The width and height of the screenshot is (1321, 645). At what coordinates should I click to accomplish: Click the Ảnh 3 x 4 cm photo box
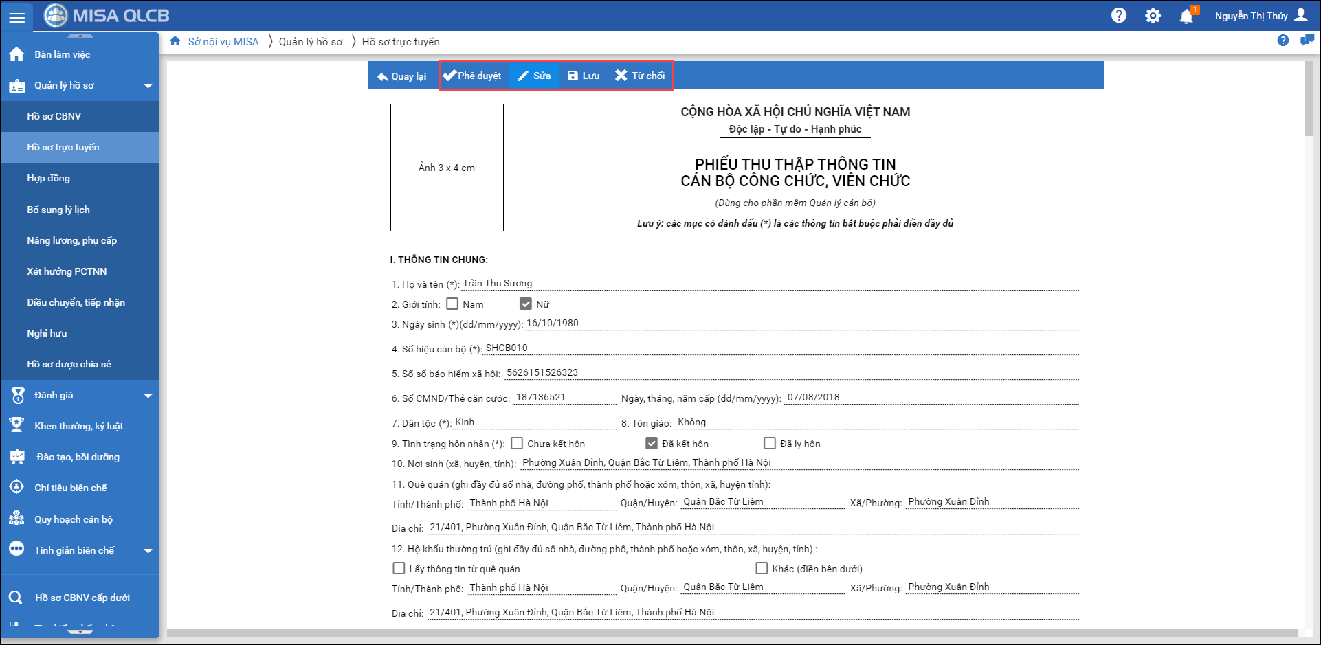pos(447,168)
